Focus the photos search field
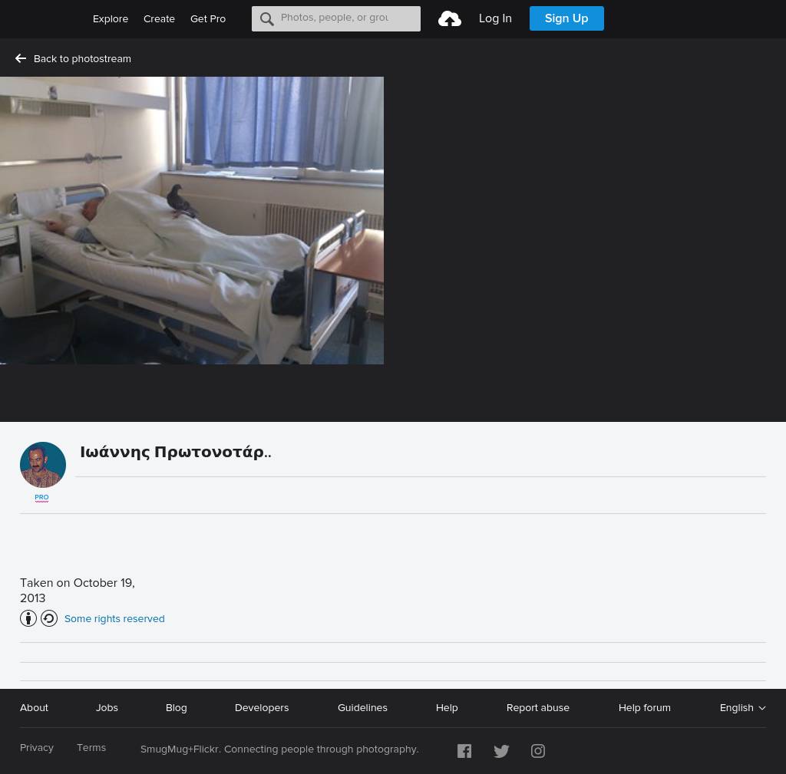The height and width of the screenshot is (774, 786). pos(345,18)
